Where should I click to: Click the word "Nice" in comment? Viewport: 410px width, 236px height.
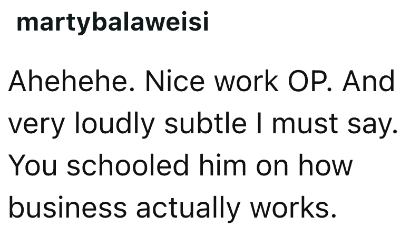click(174, 81)
